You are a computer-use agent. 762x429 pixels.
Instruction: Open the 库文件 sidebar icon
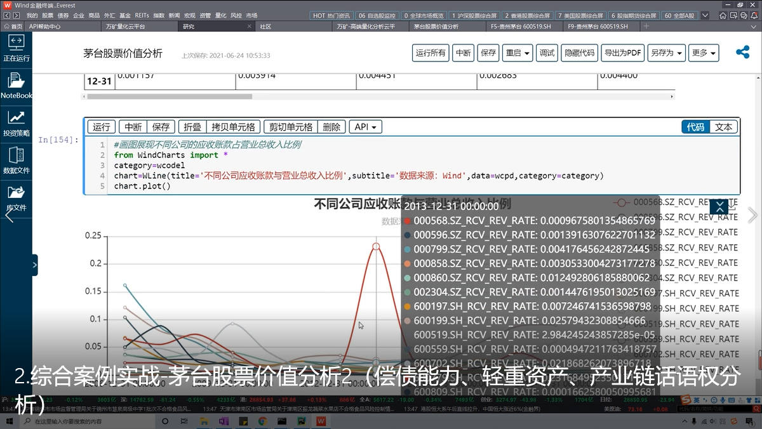tap(16, 198)
